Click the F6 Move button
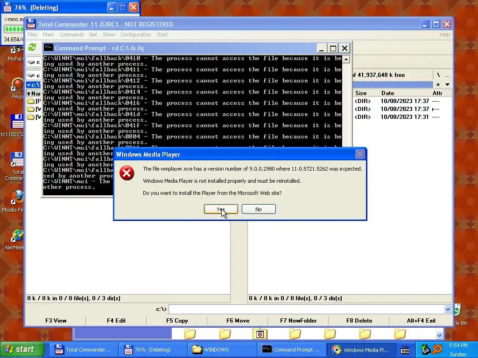This screenshot has width=478, height=358. tap(238, 321)
